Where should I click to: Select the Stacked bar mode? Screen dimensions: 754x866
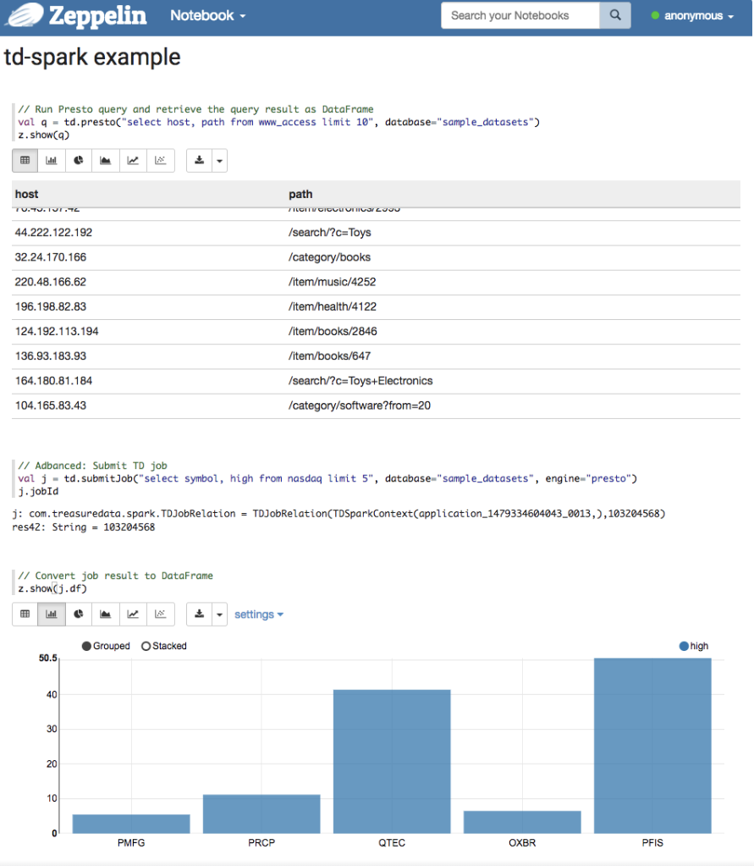146,646
